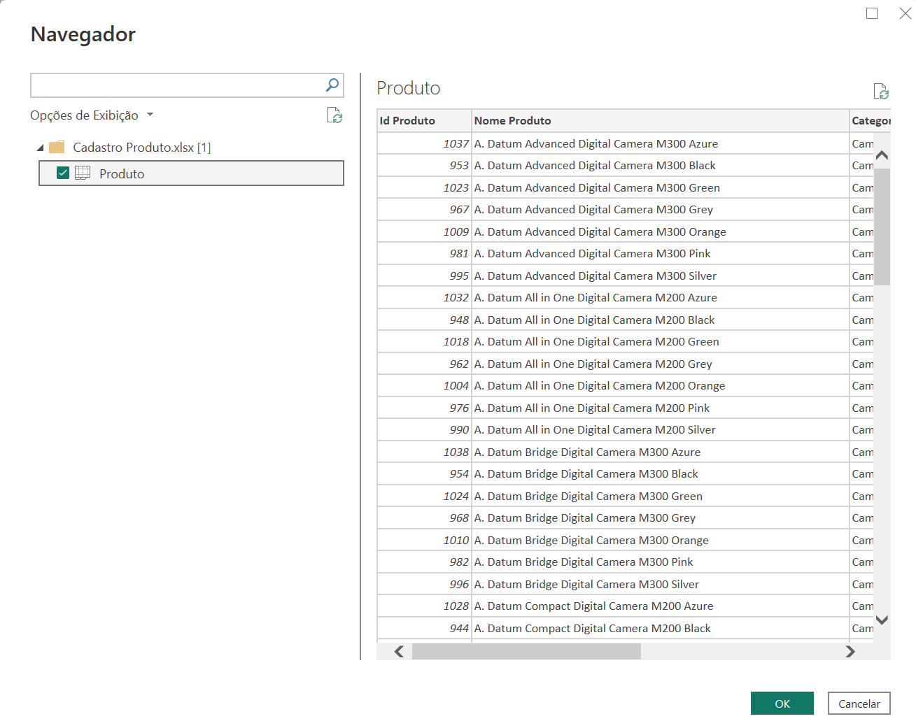
Task: Select Bridge Digital Camera M300 Green row
Action: [x=625, y=496]
